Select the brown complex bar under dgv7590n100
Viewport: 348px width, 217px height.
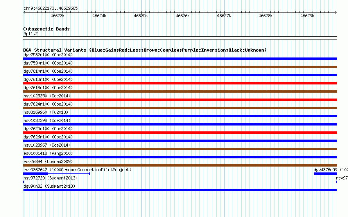coord(180,67)
